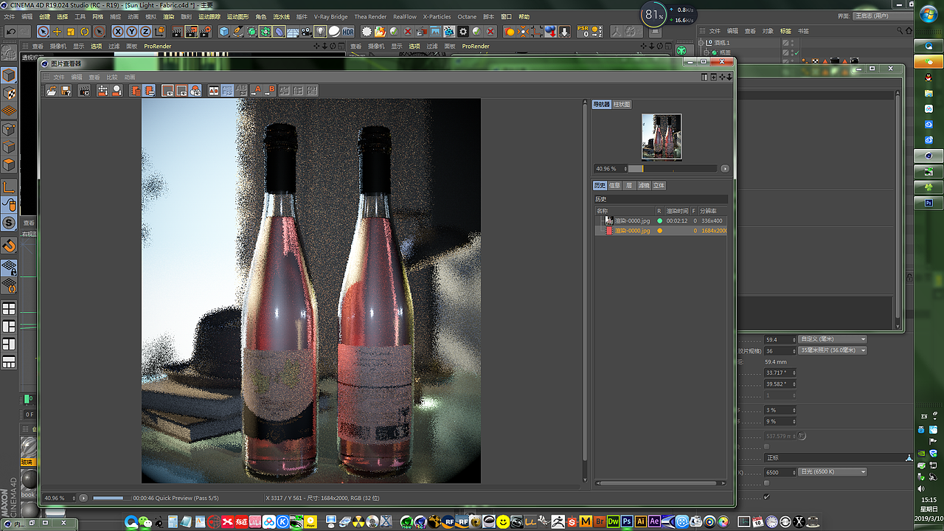The width and height of the screenshot is (944, 531).
Task: Click Render to Picture Viewer icon
Action: pos(192,31)
